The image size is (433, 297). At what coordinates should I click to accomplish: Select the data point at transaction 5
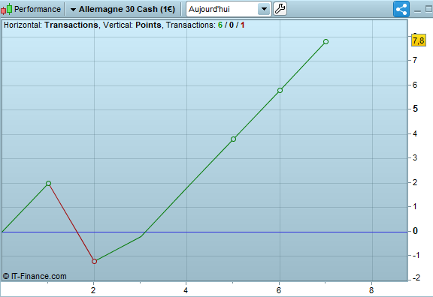[233, 139]
